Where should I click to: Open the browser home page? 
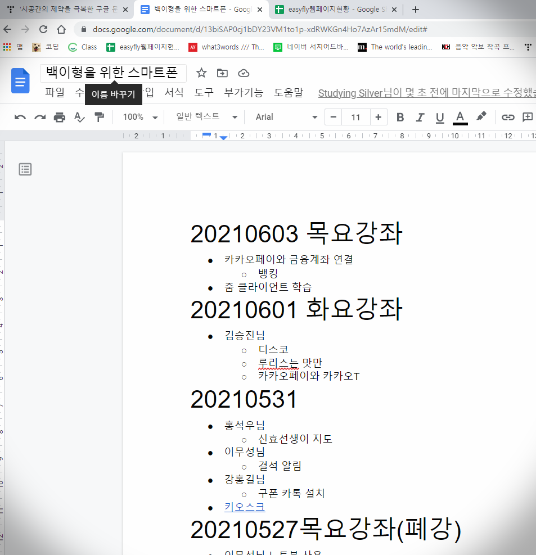pyautogui.click(x=61, y=29)
